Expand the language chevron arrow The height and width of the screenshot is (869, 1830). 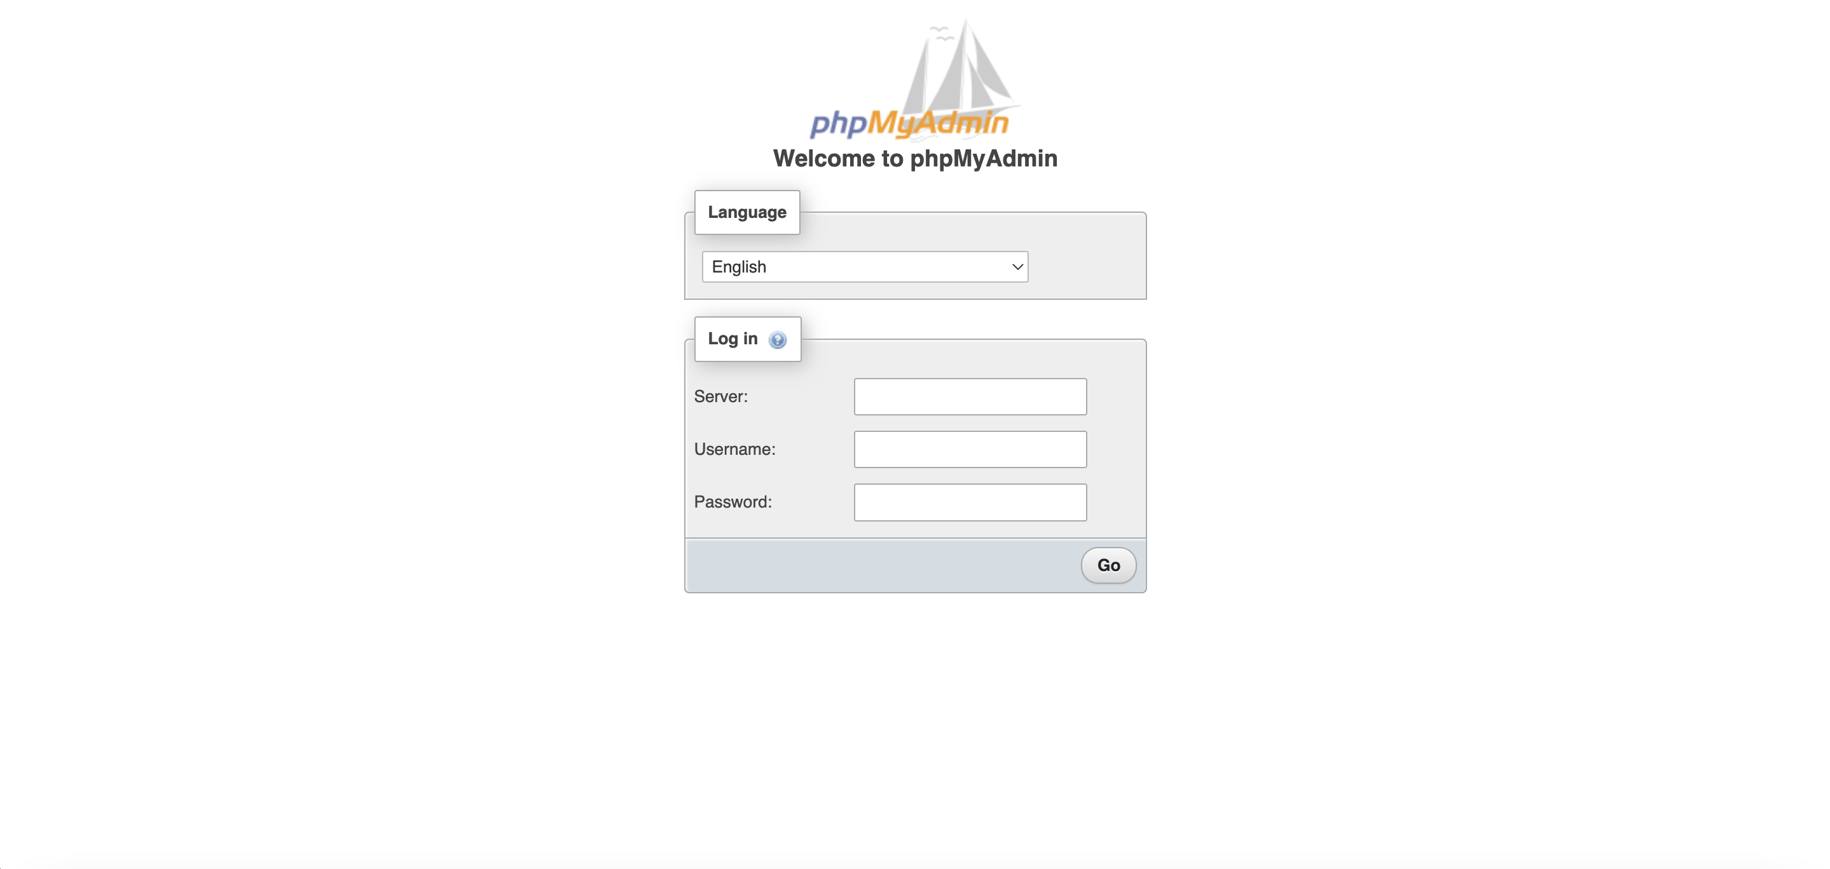(x=1017, y=267)
